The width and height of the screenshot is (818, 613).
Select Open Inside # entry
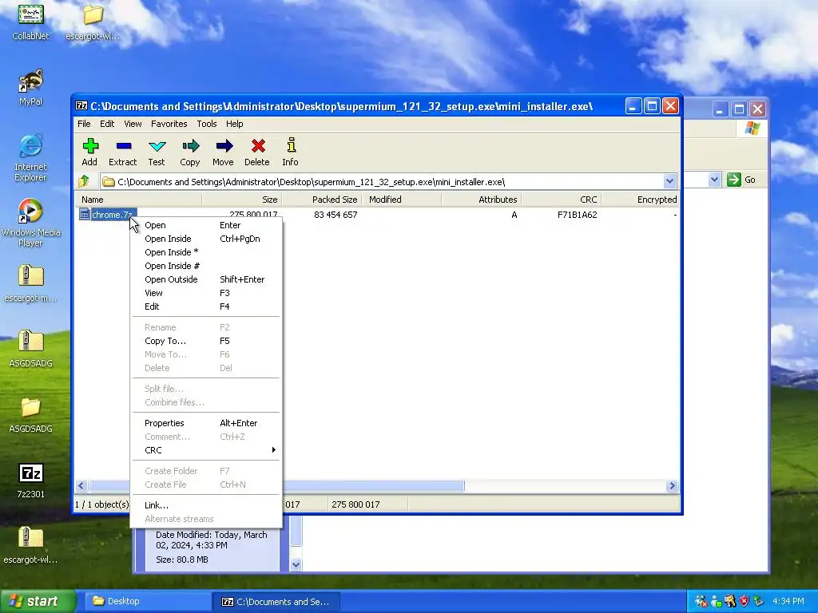pos(206,266)
